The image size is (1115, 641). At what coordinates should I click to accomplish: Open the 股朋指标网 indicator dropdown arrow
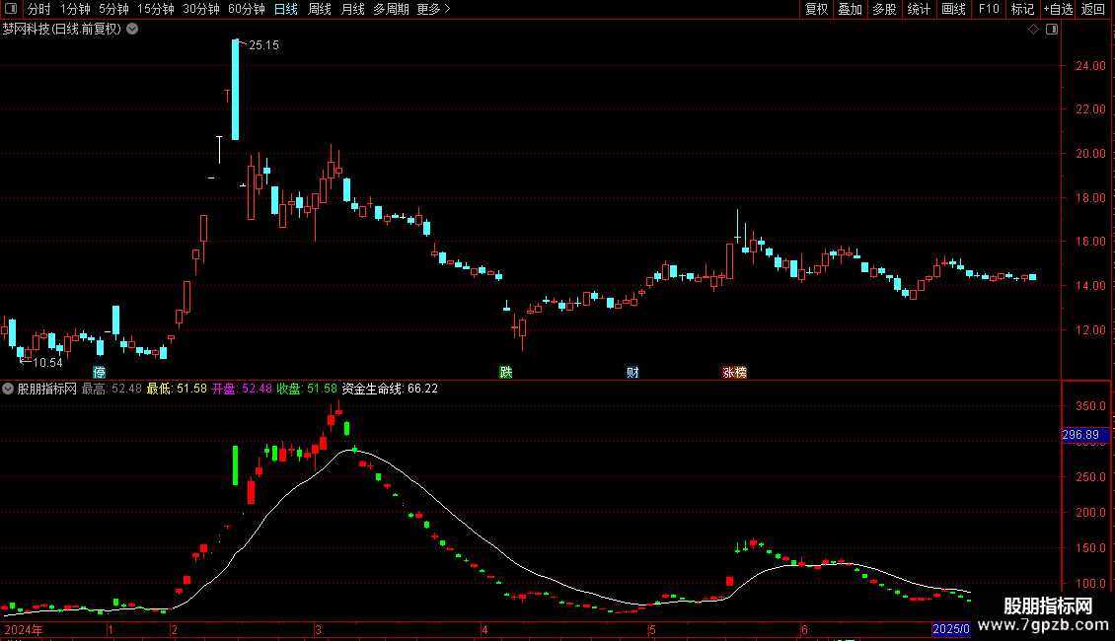pyautogui.click(x=8, y=389)
